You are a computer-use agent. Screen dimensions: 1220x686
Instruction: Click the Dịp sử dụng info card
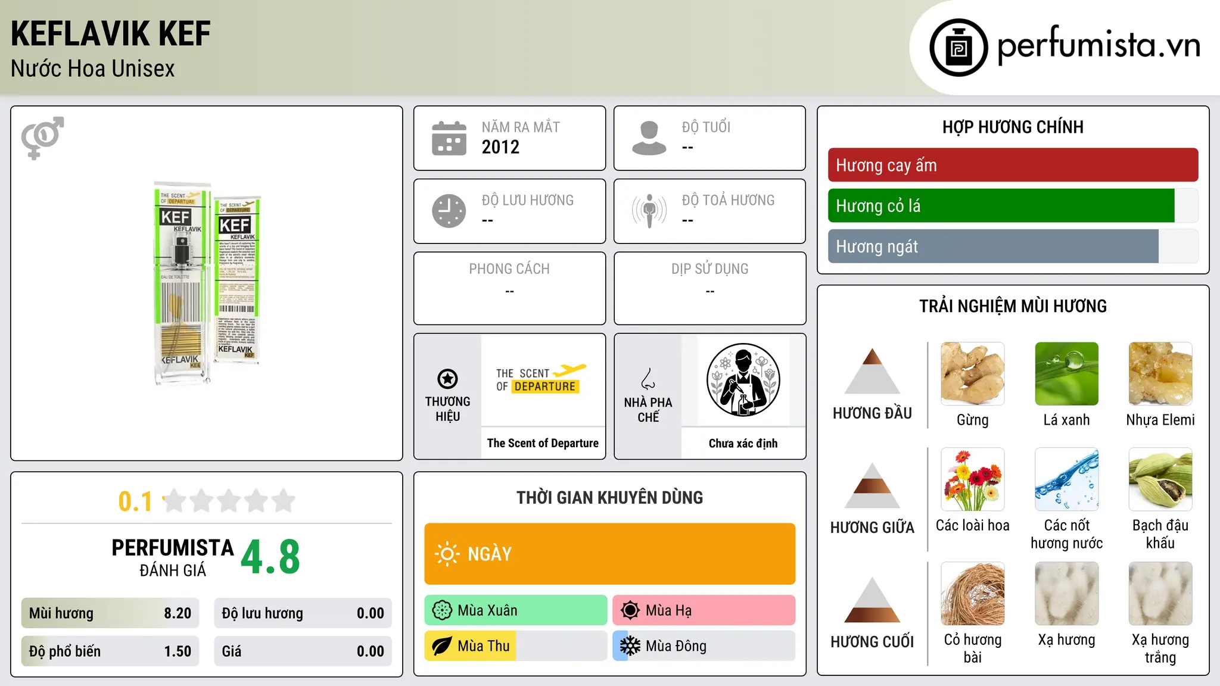tap(709, 288)
